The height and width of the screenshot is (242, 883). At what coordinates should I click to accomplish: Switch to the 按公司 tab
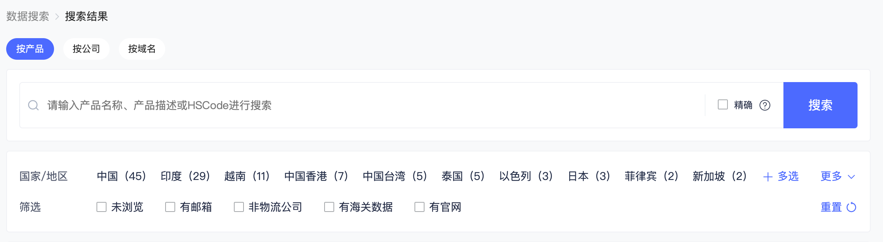coord(86,49)
